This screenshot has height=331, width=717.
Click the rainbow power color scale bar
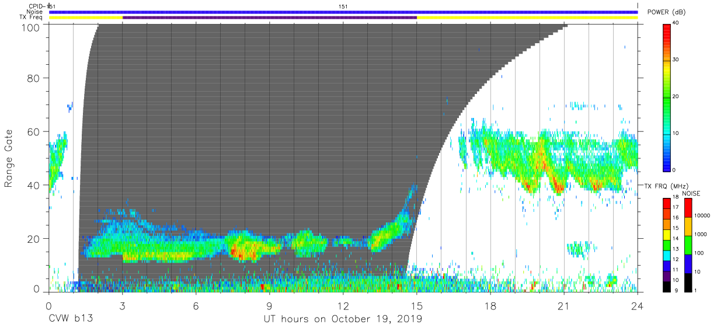pos(667,97)
